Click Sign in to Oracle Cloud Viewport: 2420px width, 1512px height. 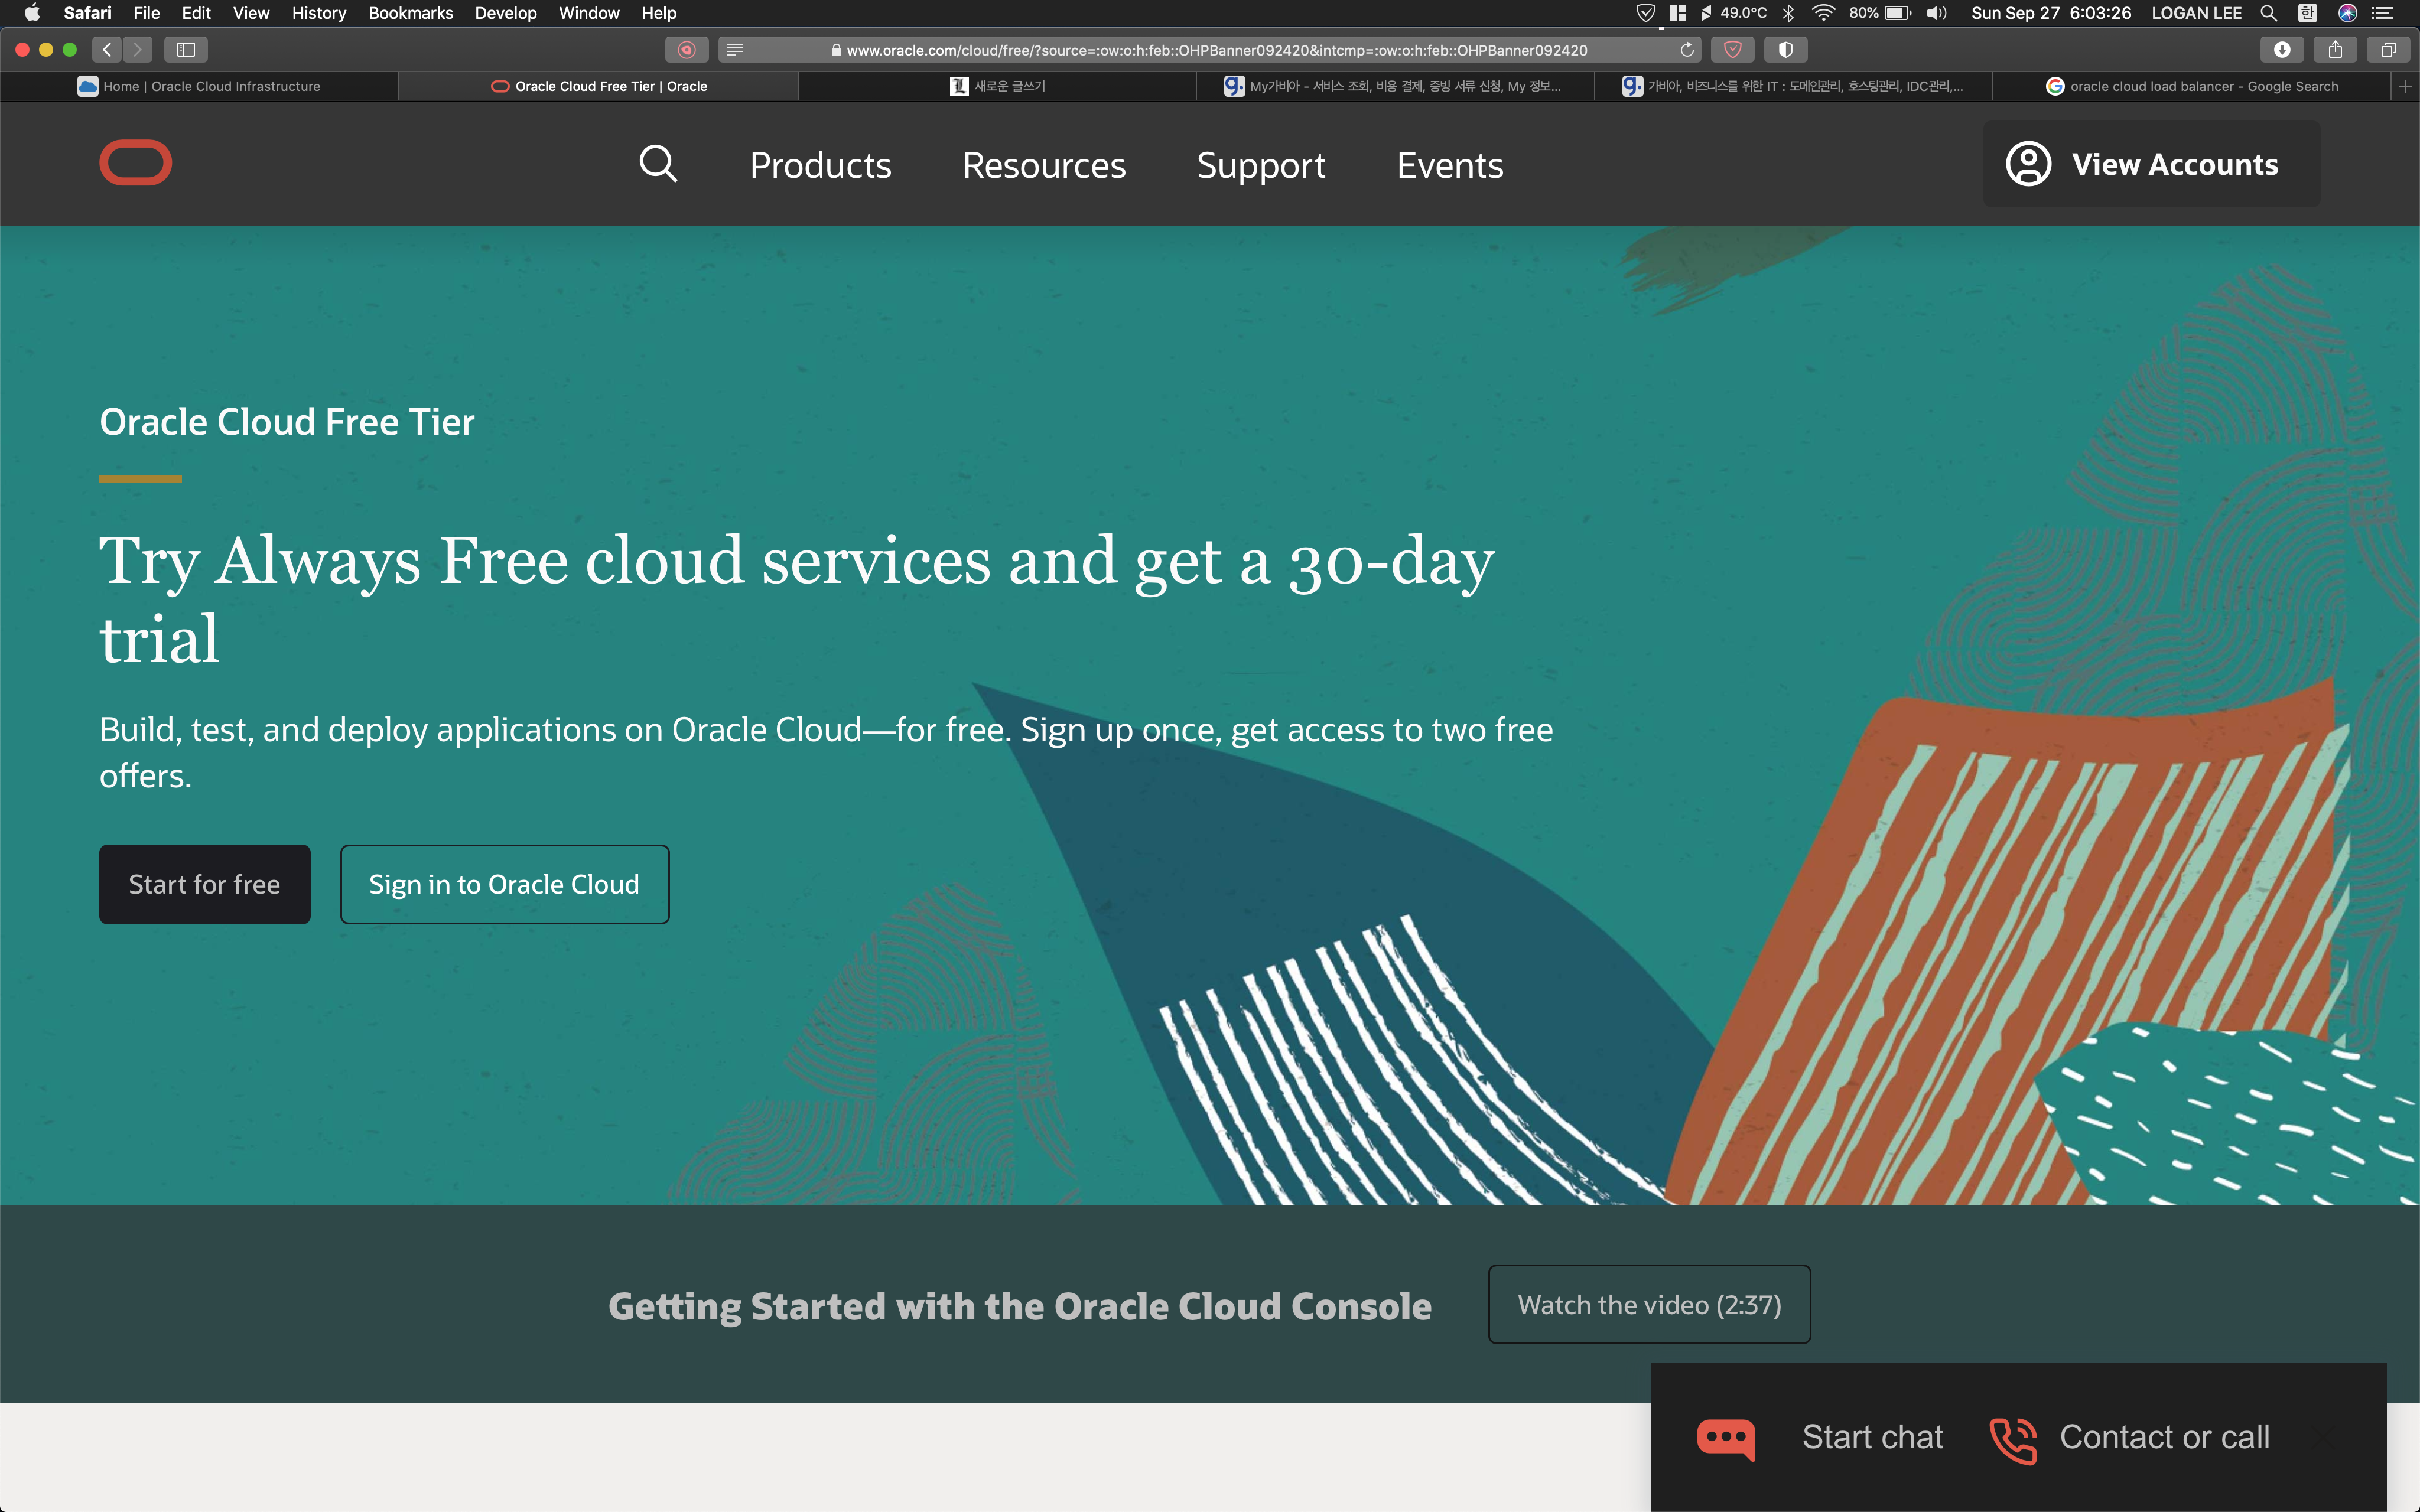[504, 884]
